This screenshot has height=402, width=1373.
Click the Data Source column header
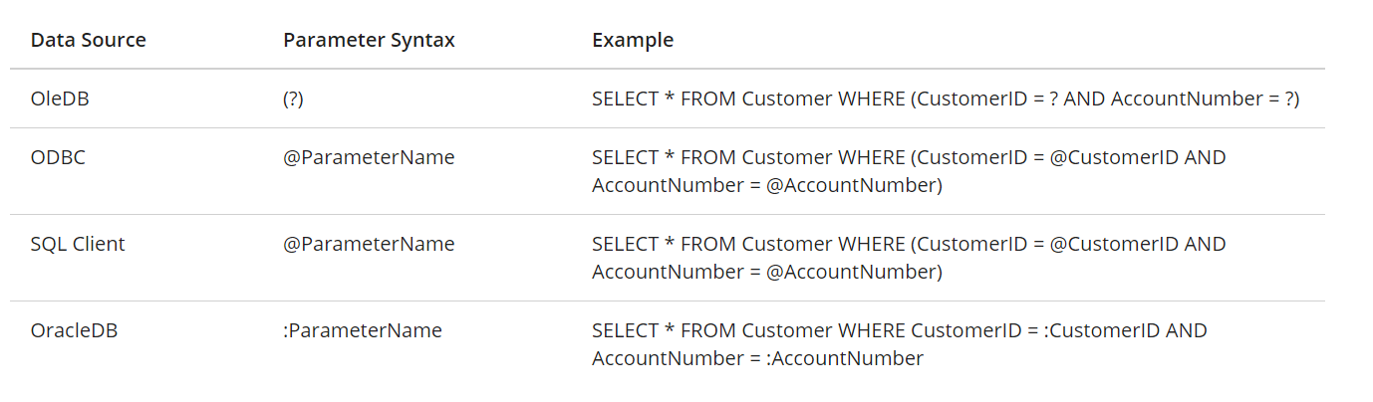click(x=88, y=41)
